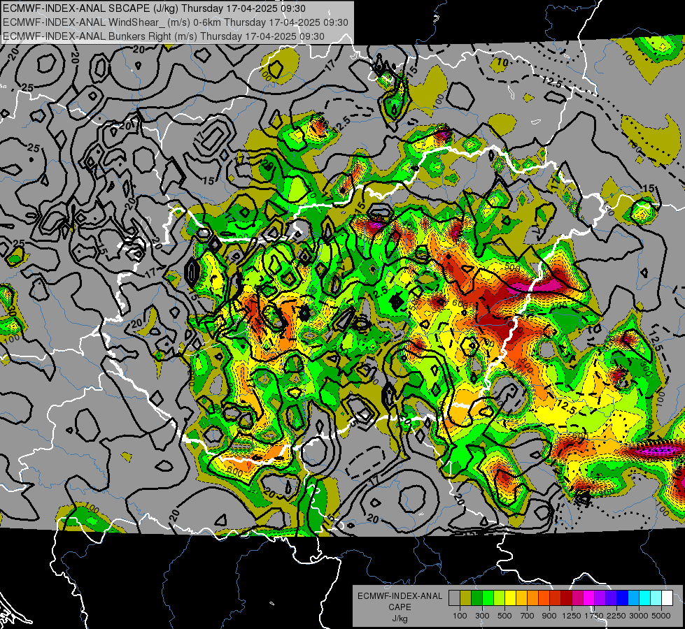Click the legend scale label '3000'
The width and height of the screenshot is (685, 629).
[x=639, y=616]
